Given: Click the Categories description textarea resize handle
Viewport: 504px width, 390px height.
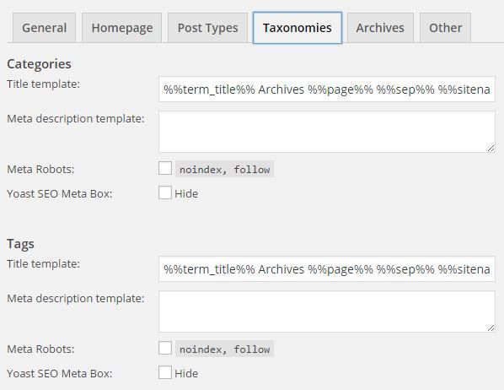Looking at the screenshot, I should (491, 148).
